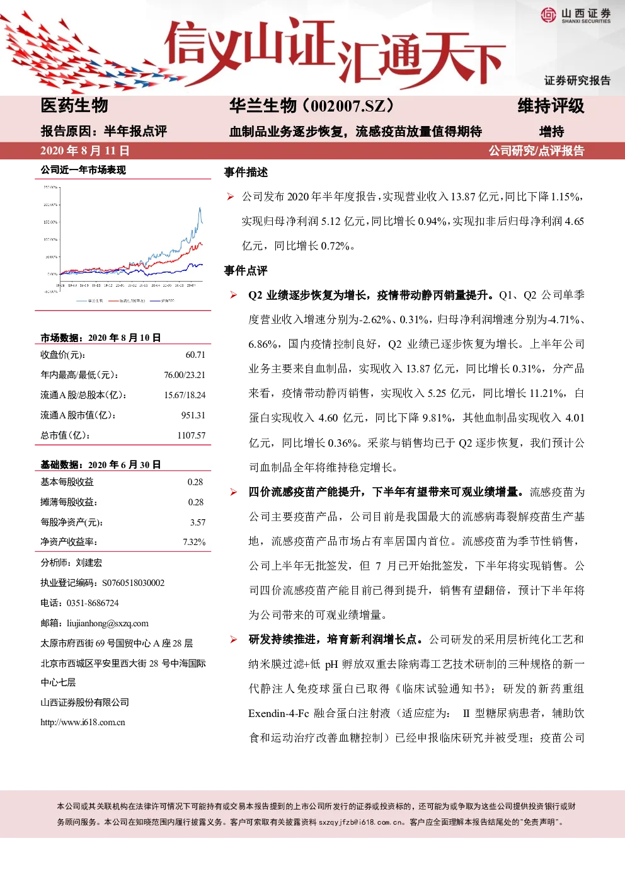Screen dimensions: 625x884
Task: Click the disclaimer paragraph starting 本公司或其关联机构
Action: (316, 814)
